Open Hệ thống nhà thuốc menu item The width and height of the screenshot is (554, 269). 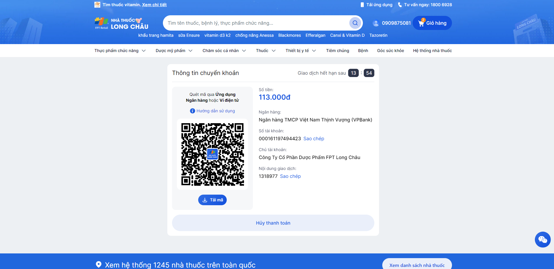(x=432, y=51)
